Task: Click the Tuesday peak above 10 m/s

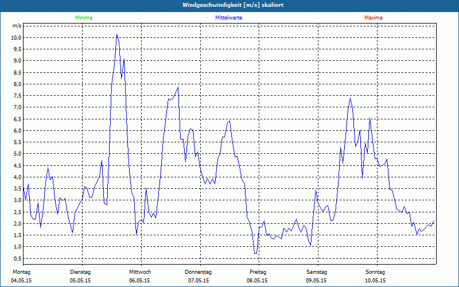Action: coord(117,34)
